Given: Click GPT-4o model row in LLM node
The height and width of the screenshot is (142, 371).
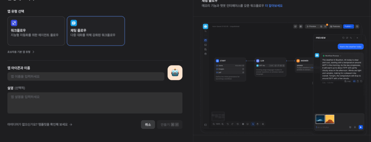Looking at the screenshot, I should 270,65.
